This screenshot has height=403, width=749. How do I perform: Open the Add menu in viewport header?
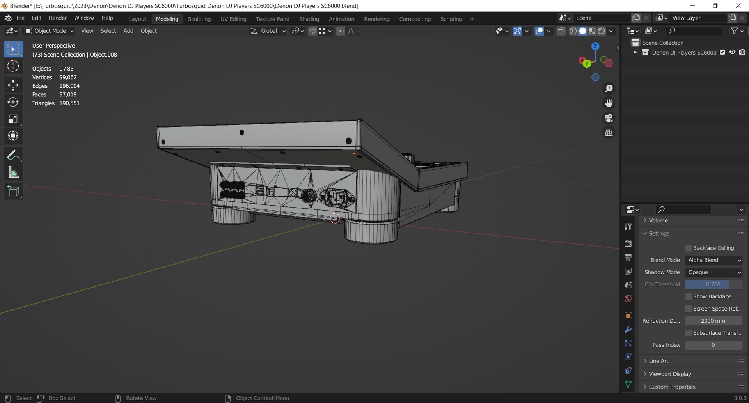click(x=128, y=31)
